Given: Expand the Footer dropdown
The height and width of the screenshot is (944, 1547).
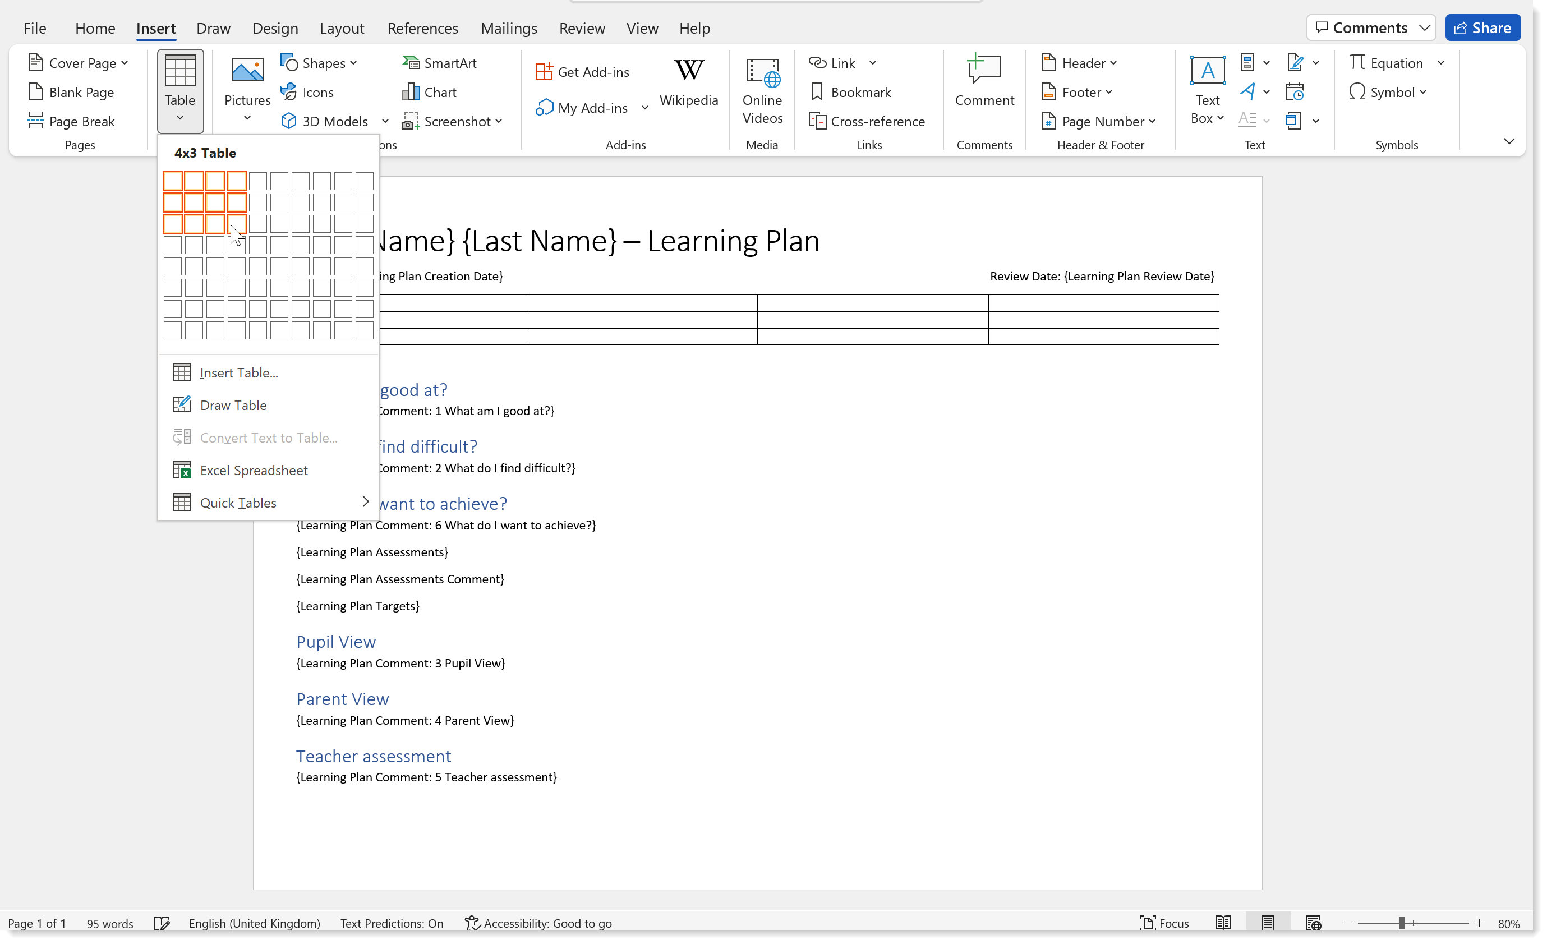Looking at the screenshot, I should (x=1109, y=92).
